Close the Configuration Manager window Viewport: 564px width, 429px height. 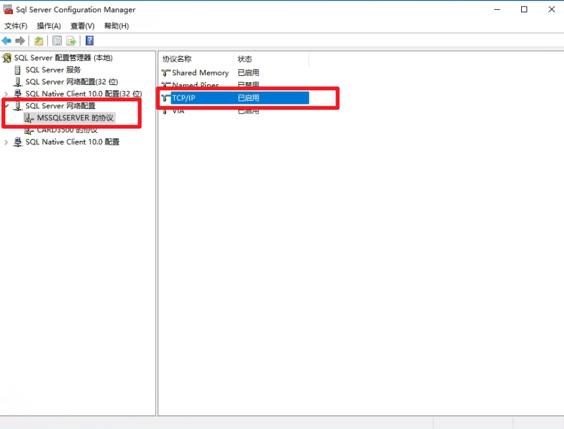[552, 10]
